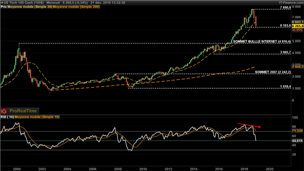Select RSI Moyenne mobile (Simple 10) label

(x=37, y=117)
